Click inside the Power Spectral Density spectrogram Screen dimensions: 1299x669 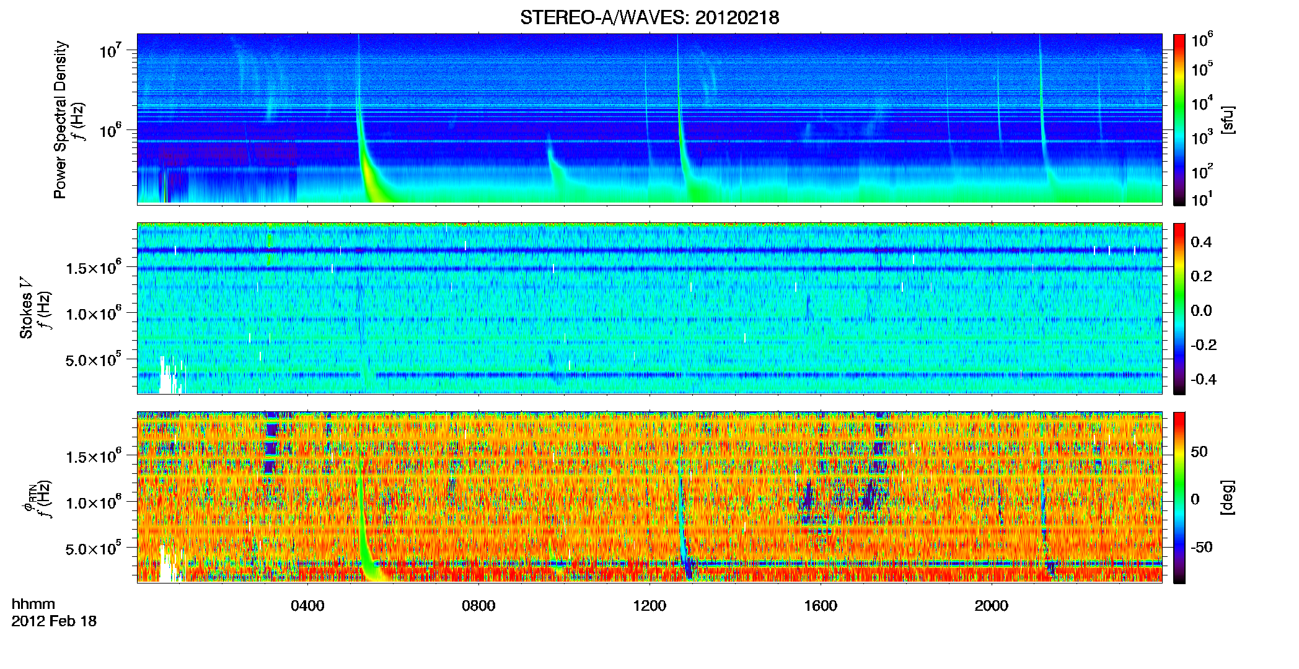[649, 119]
